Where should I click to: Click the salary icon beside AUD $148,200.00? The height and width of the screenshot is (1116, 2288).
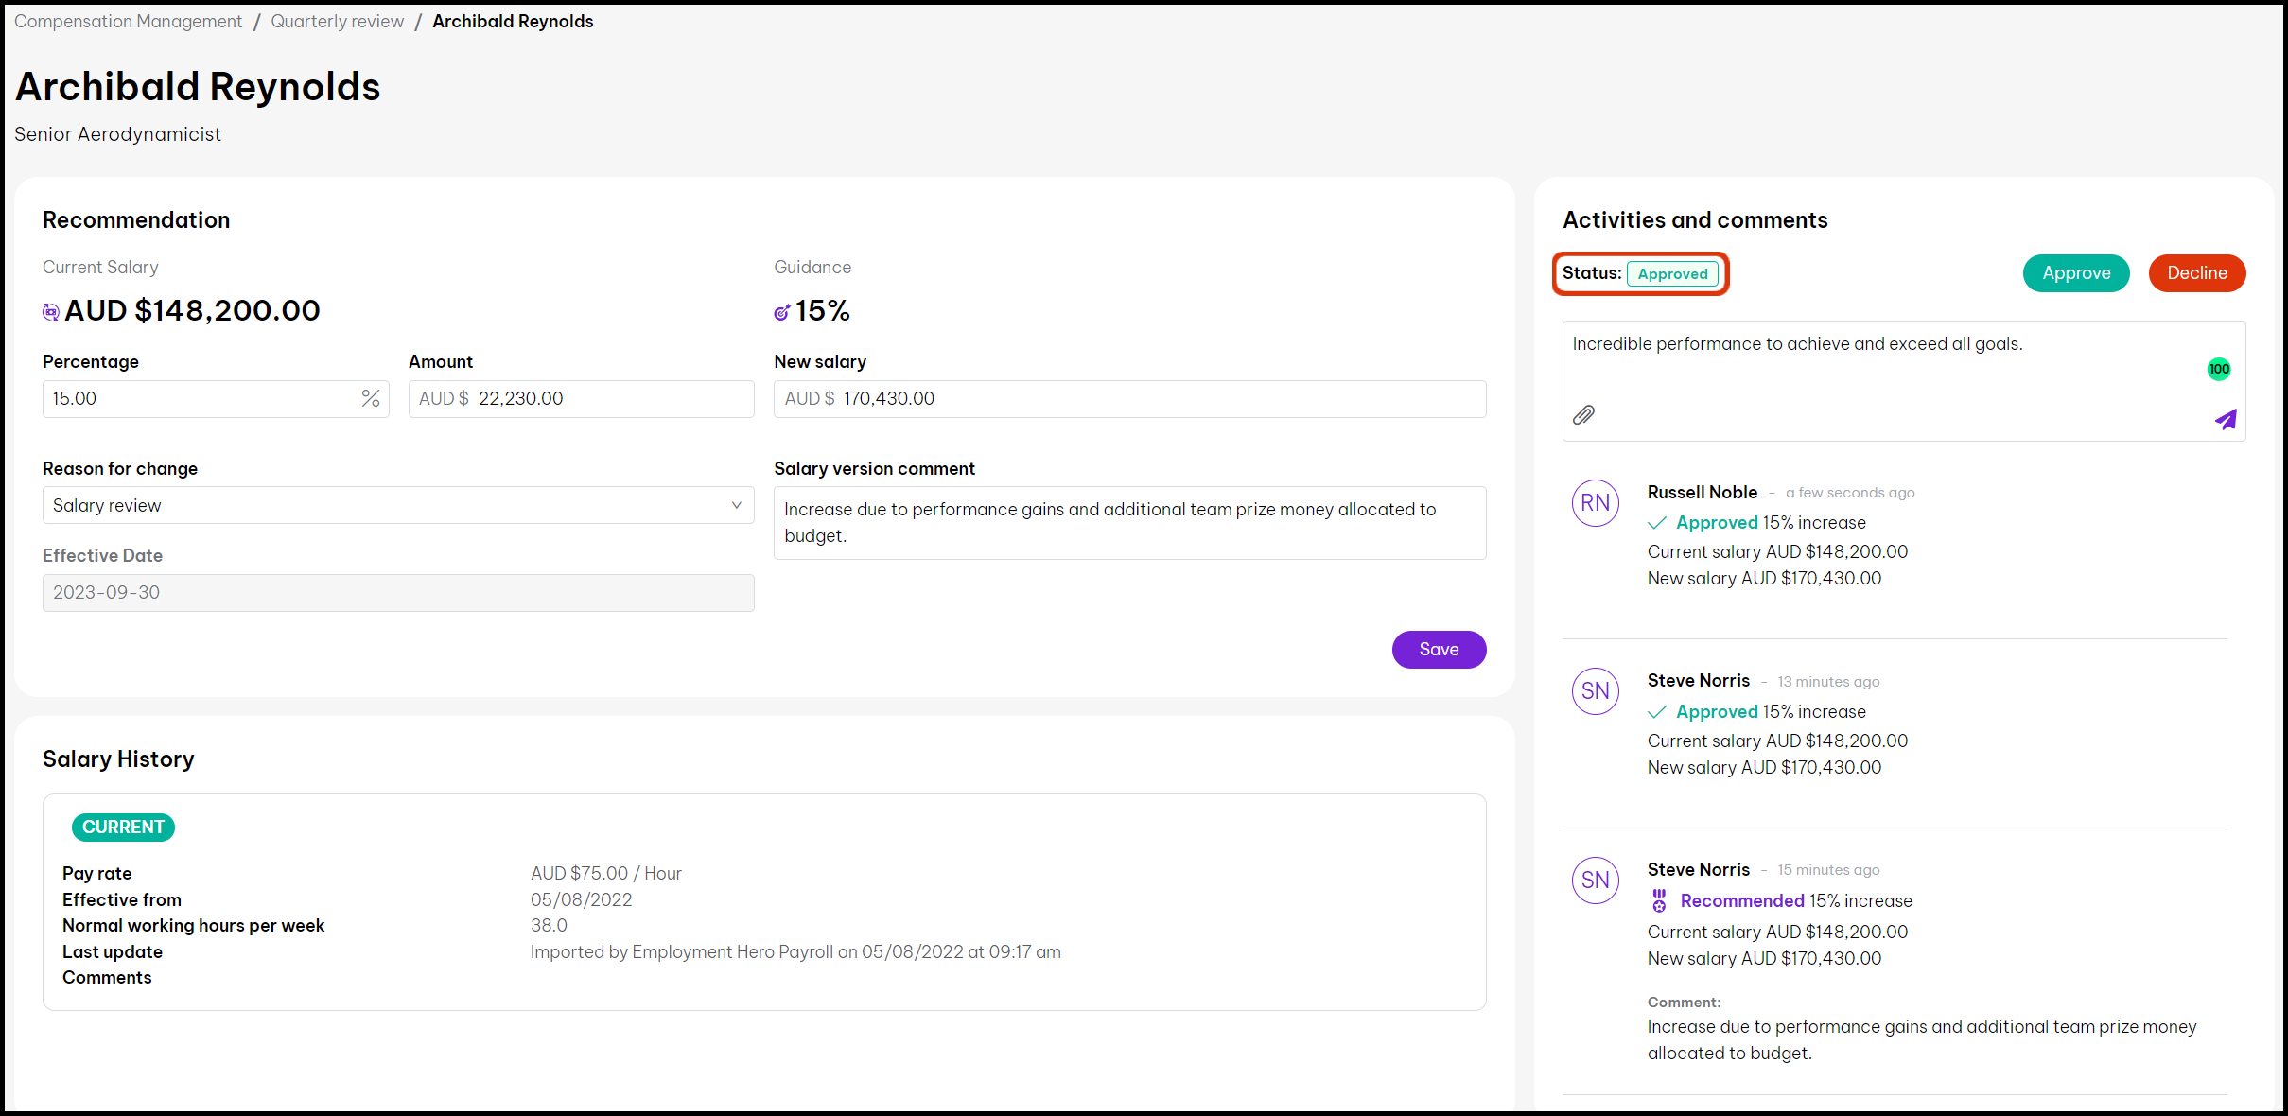tap(51, 311)
